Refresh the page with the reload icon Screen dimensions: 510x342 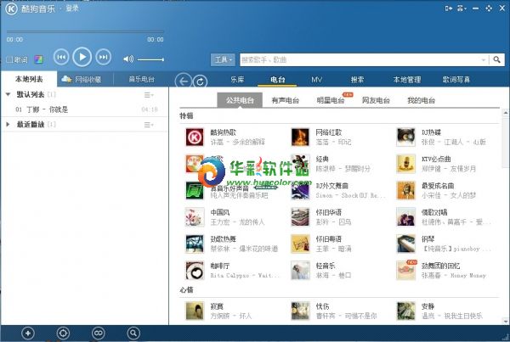point(200,81)
